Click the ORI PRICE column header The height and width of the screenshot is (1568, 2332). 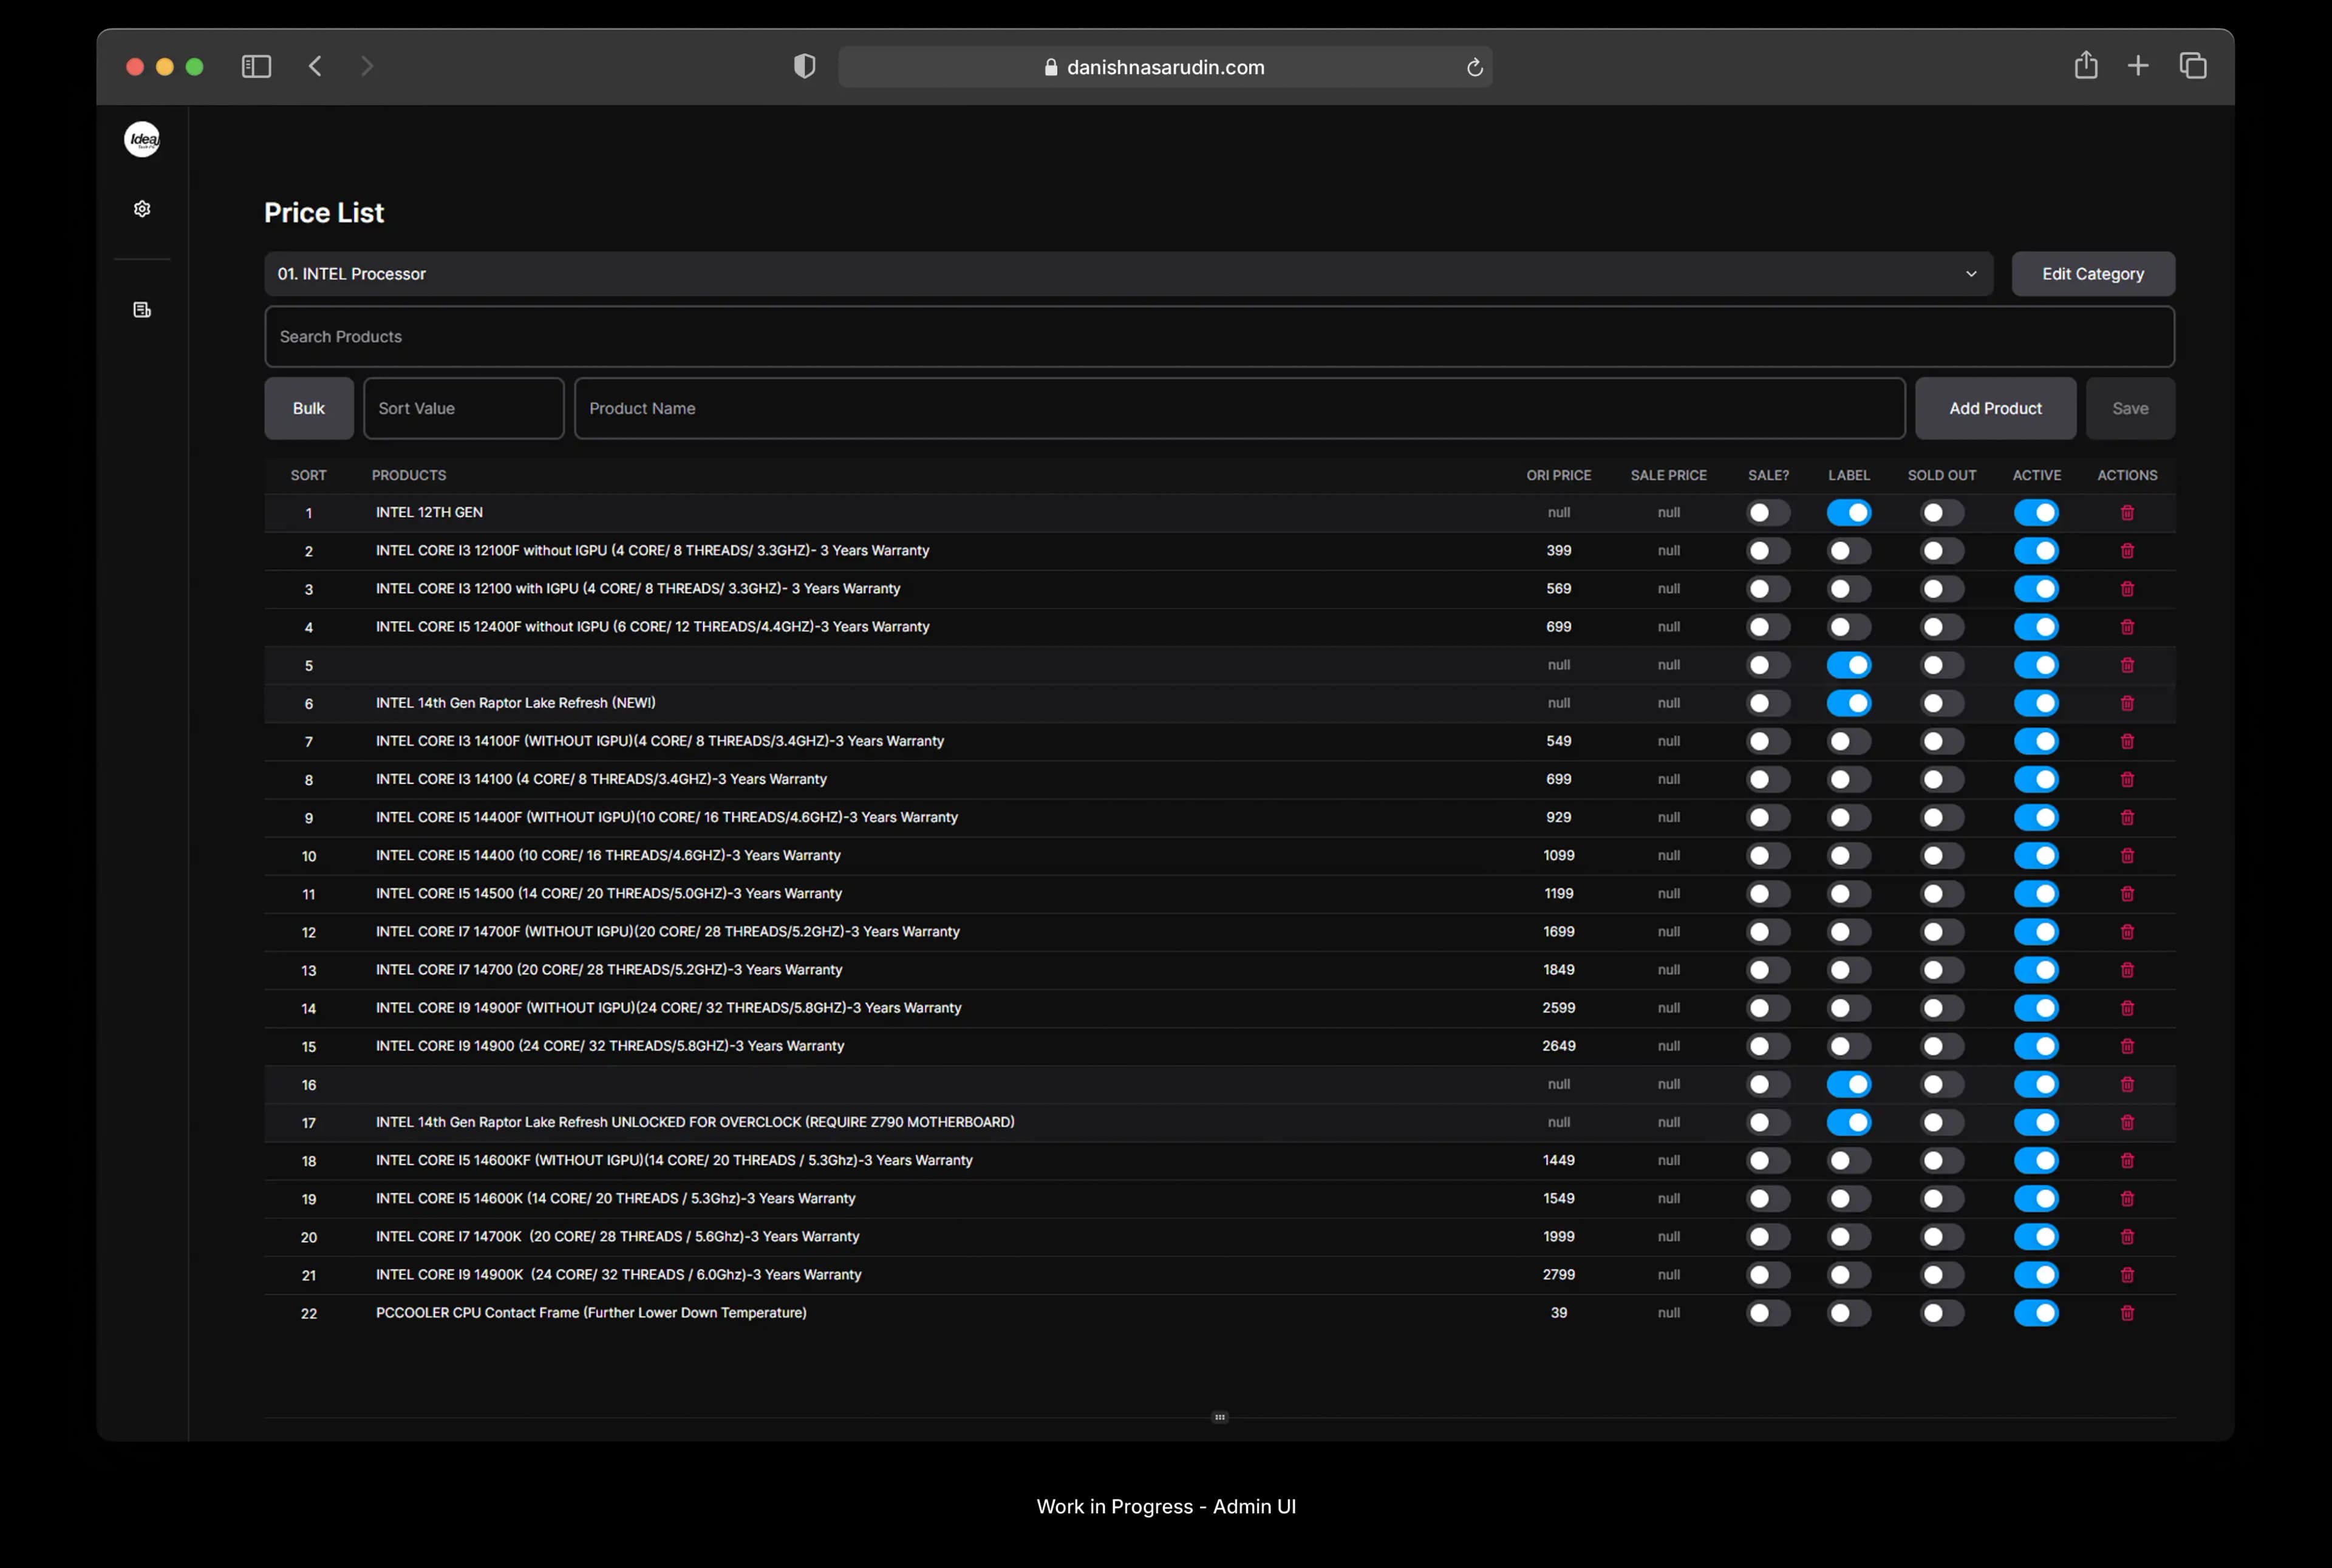point(1559,475)
